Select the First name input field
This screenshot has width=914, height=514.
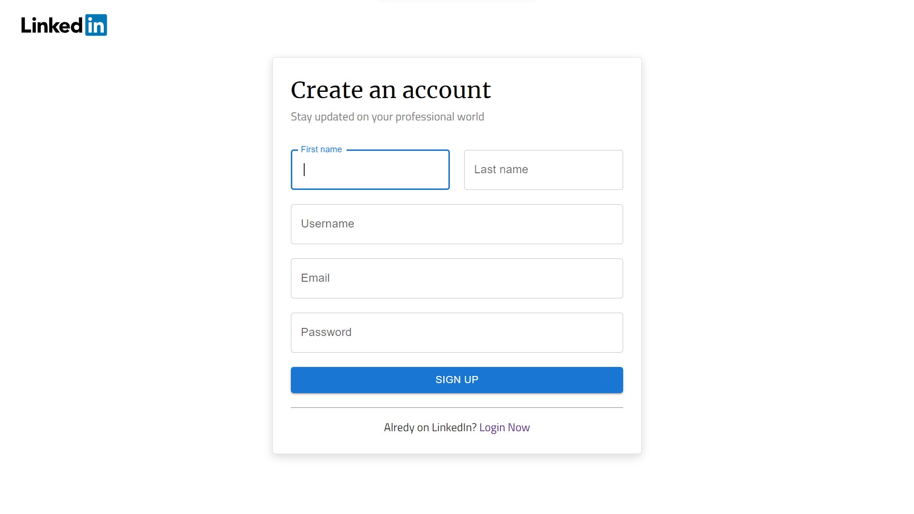370,169
